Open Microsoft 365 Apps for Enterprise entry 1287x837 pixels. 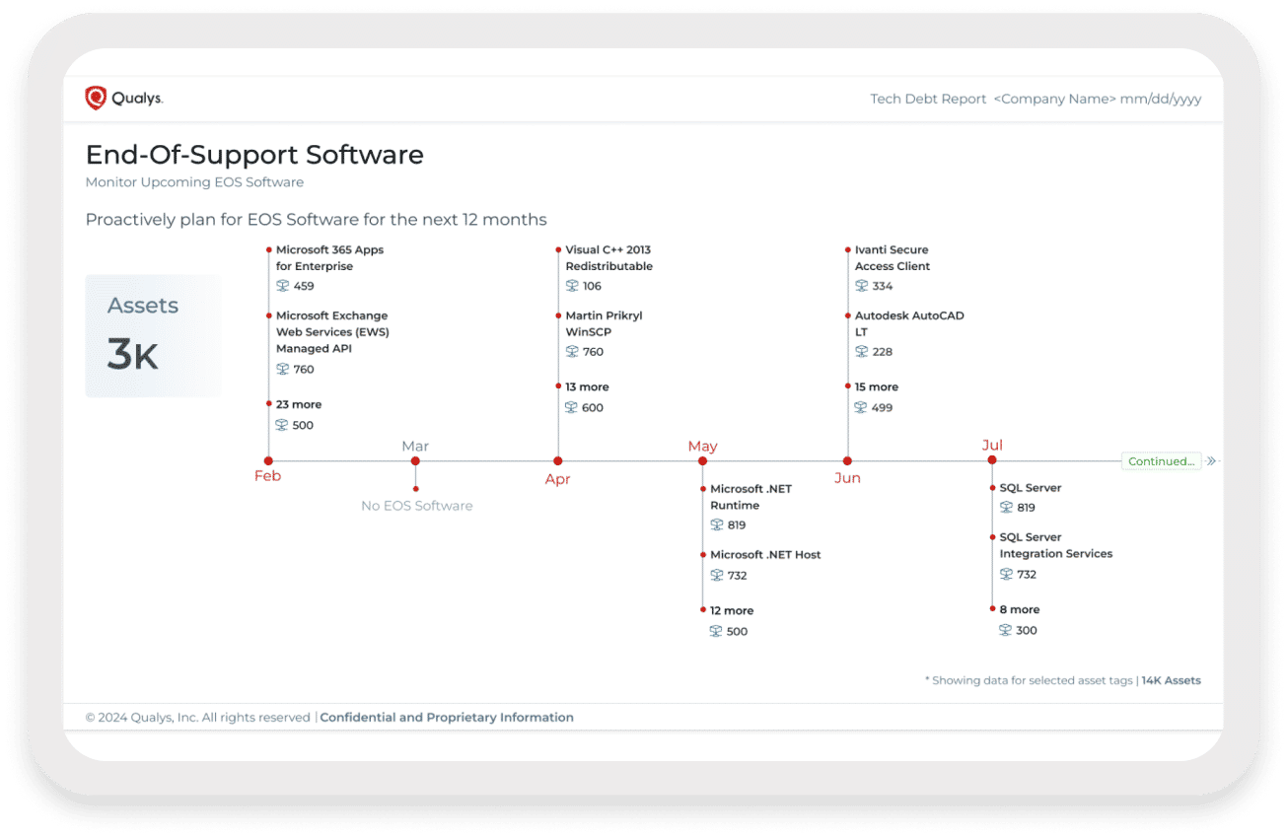coord(329,258)
